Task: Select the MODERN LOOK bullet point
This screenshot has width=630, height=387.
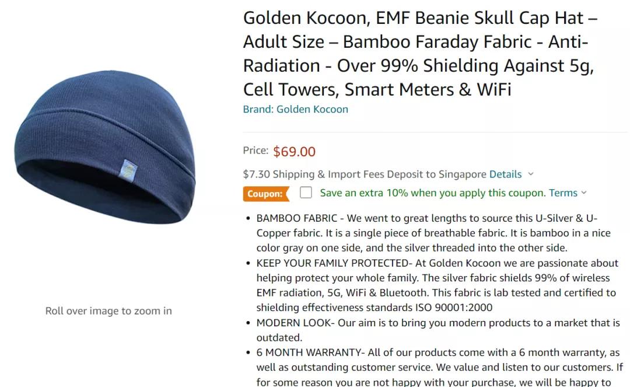Action: 437,330
